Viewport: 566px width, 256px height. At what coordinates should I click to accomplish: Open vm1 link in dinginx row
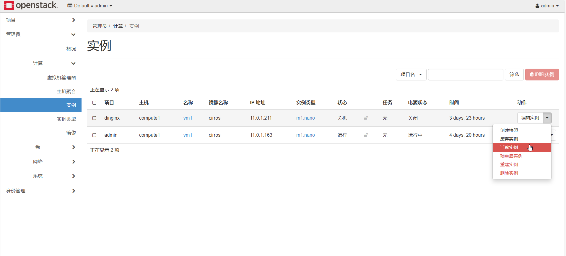coord(188,118)
